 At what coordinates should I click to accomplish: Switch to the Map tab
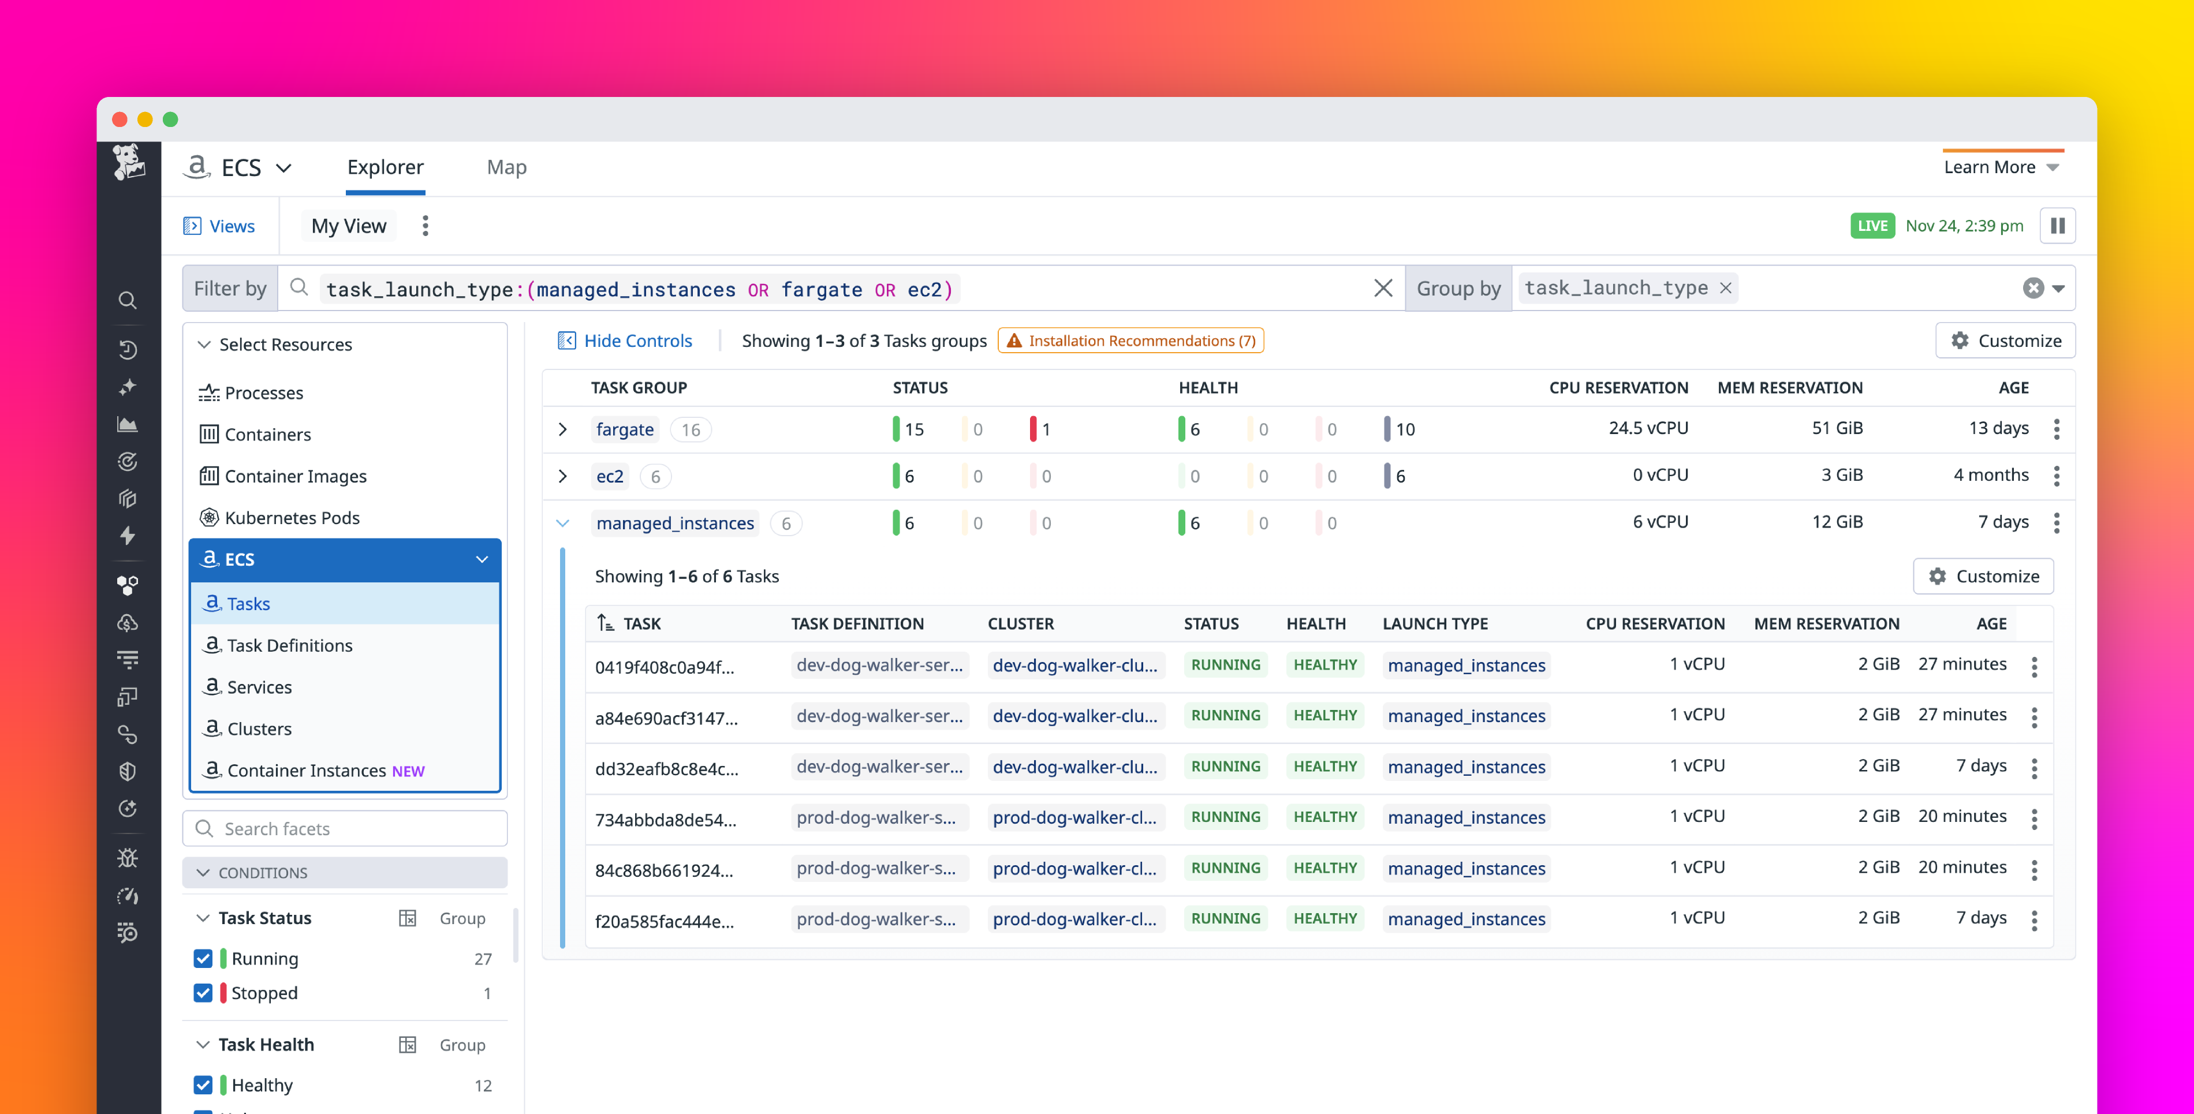coord(506,167)
